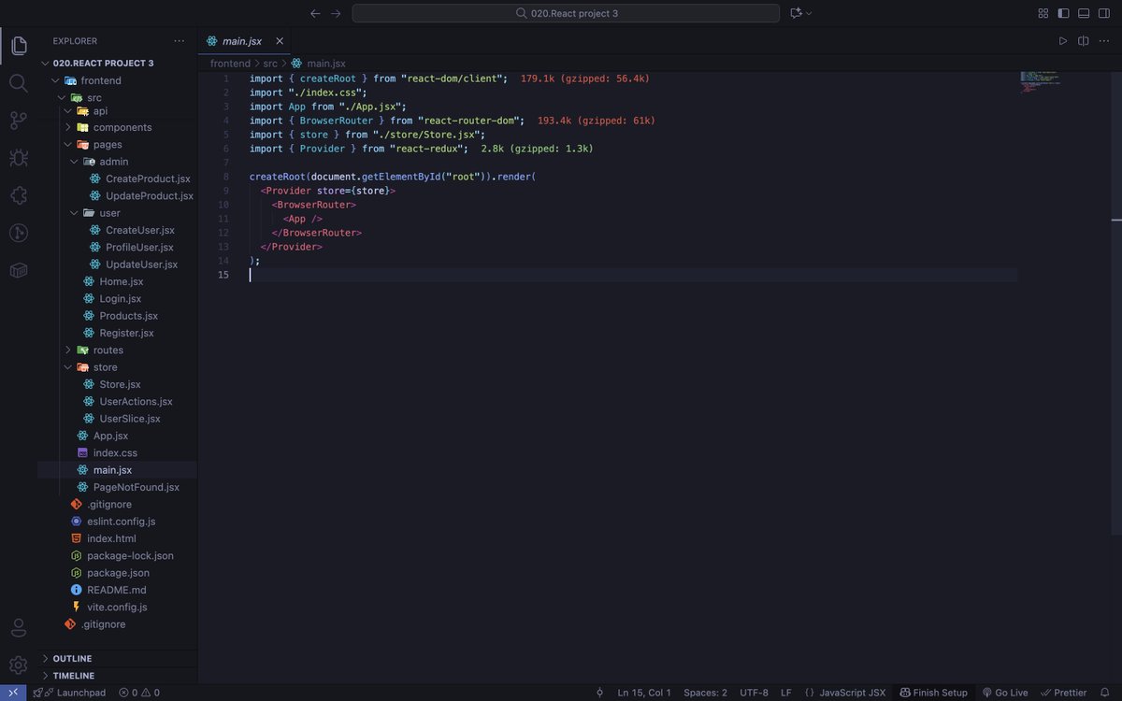
Task: Open Explorer Views and More Actions
Action: click(180, 41)
